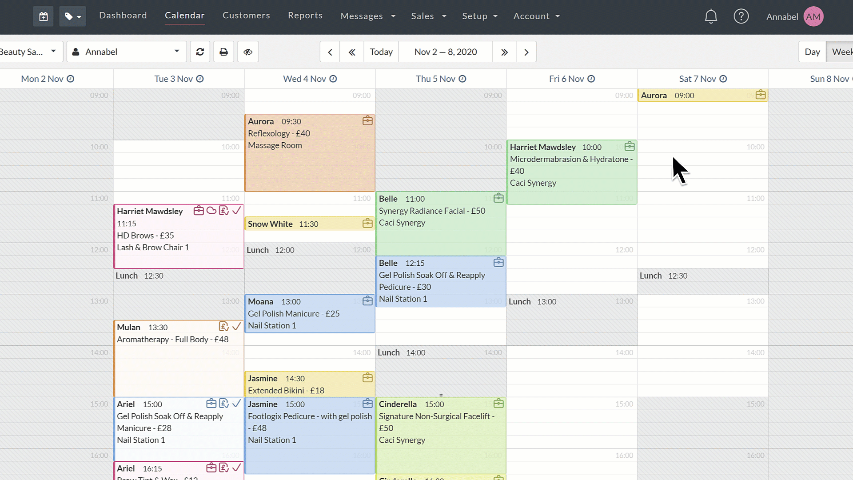Print the calendar

(223, 52)
